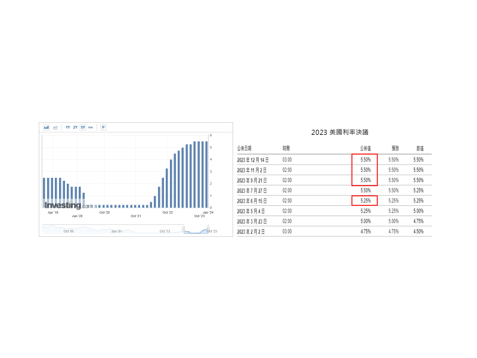This screenshot has height=358, width=477.
Task: Click the 03:00 time in February 2 row
Action: tap(287, 232)
